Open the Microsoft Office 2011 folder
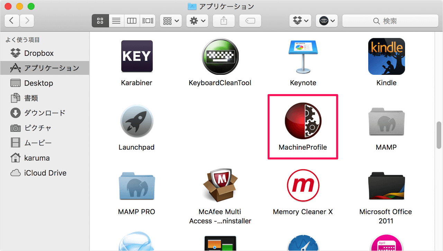This screenshot has height=251, width=443. tap(386, 185)
